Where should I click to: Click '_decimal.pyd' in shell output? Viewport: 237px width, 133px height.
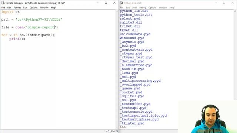click(132, 61)
